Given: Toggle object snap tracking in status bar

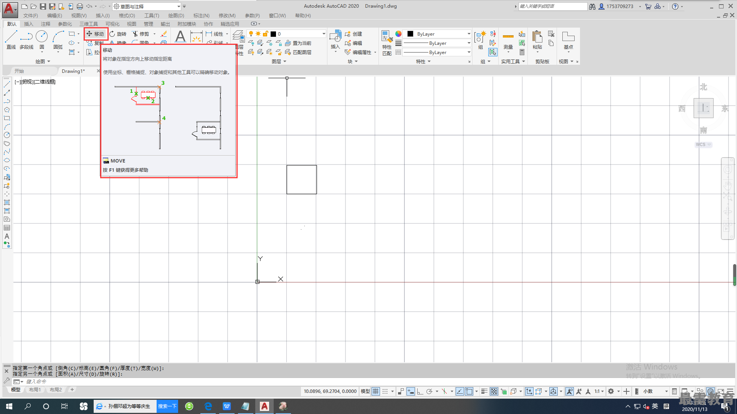Looking at the screenshot, I should 459,391.
